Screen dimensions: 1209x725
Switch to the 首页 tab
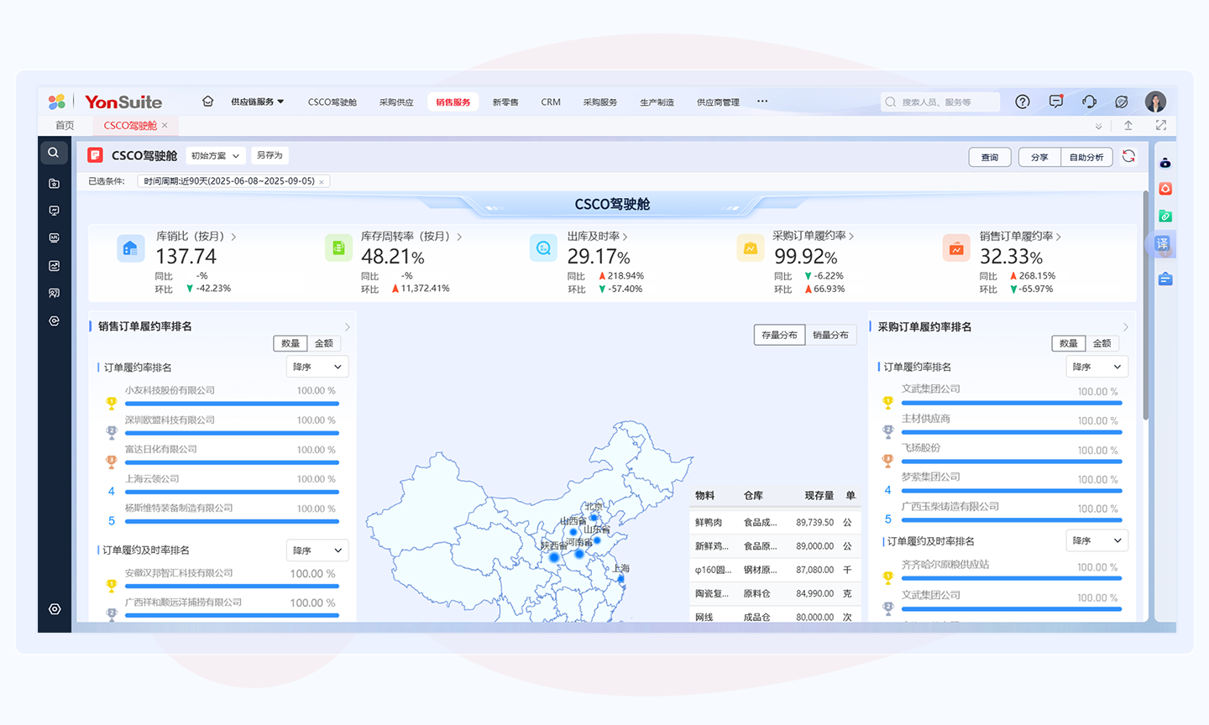pos(65,125)
